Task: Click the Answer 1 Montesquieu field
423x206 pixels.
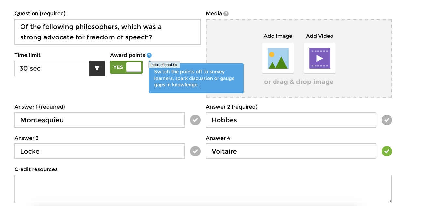Action: (99, 120)
